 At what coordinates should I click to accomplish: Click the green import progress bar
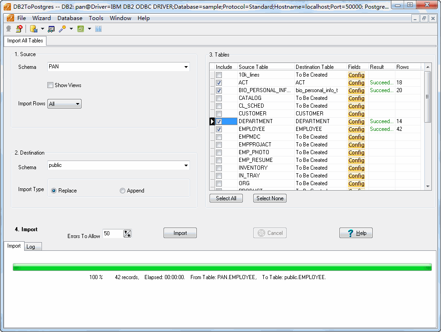(x=222, y=267)
